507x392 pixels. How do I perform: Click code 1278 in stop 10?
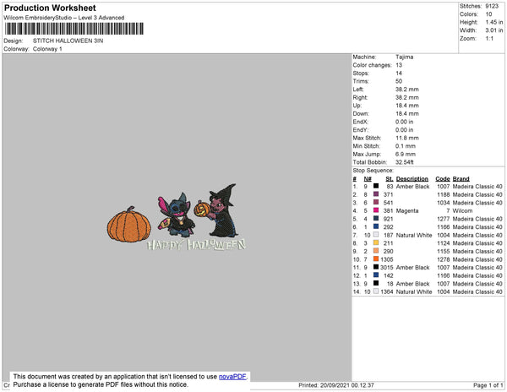(x=444, y=259)
